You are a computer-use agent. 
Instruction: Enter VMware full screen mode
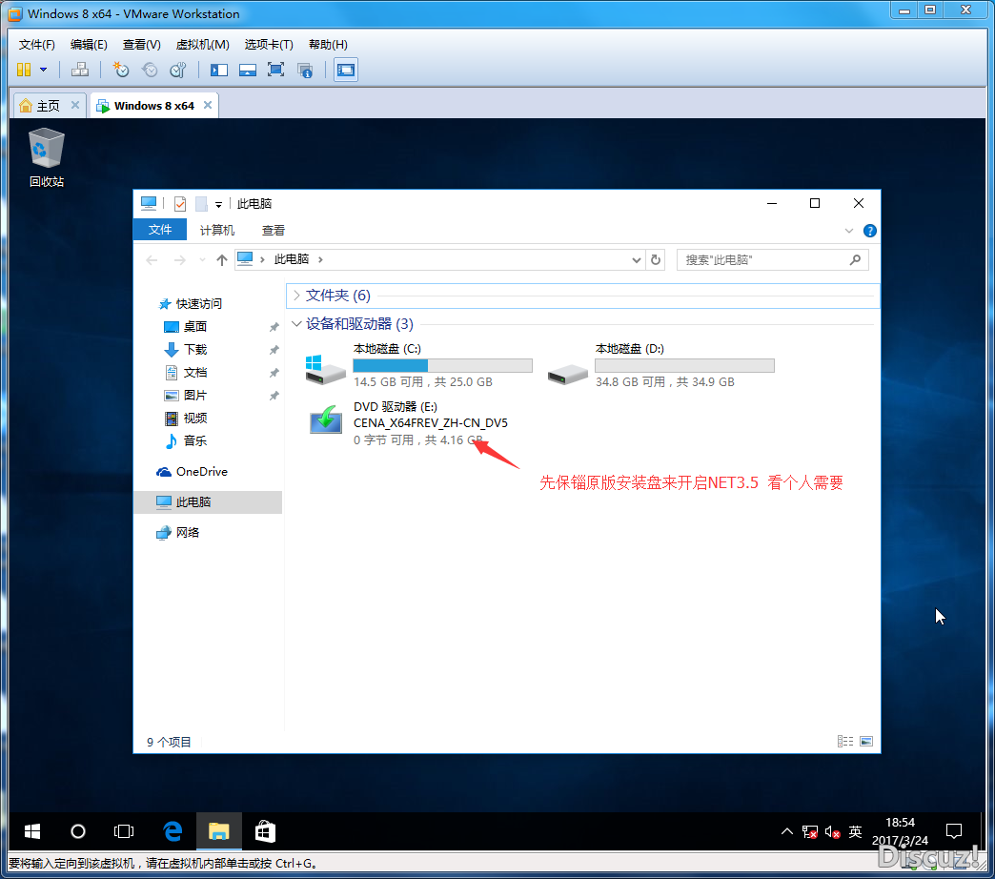pyautogui.click(x=276, y=70)
